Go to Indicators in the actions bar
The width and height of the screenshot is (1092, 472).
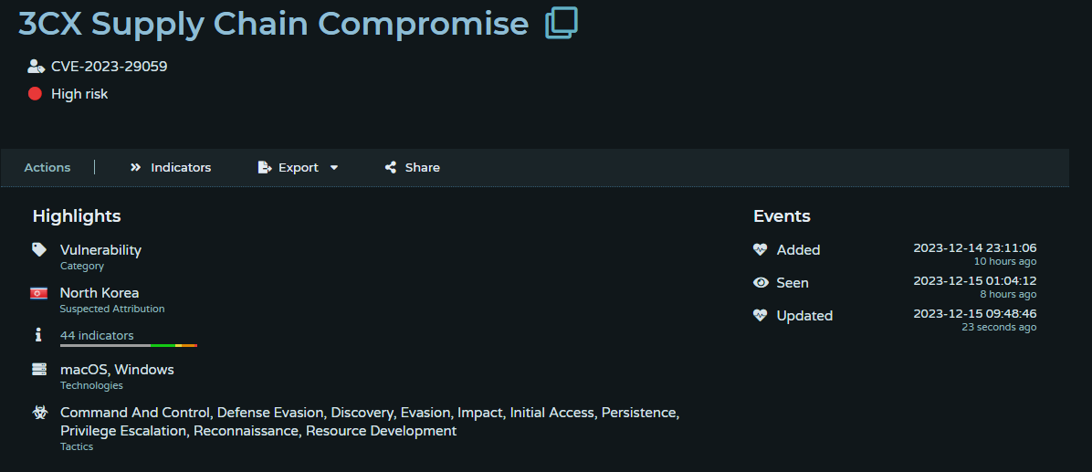pyautogui.click(x=171, y=167)
